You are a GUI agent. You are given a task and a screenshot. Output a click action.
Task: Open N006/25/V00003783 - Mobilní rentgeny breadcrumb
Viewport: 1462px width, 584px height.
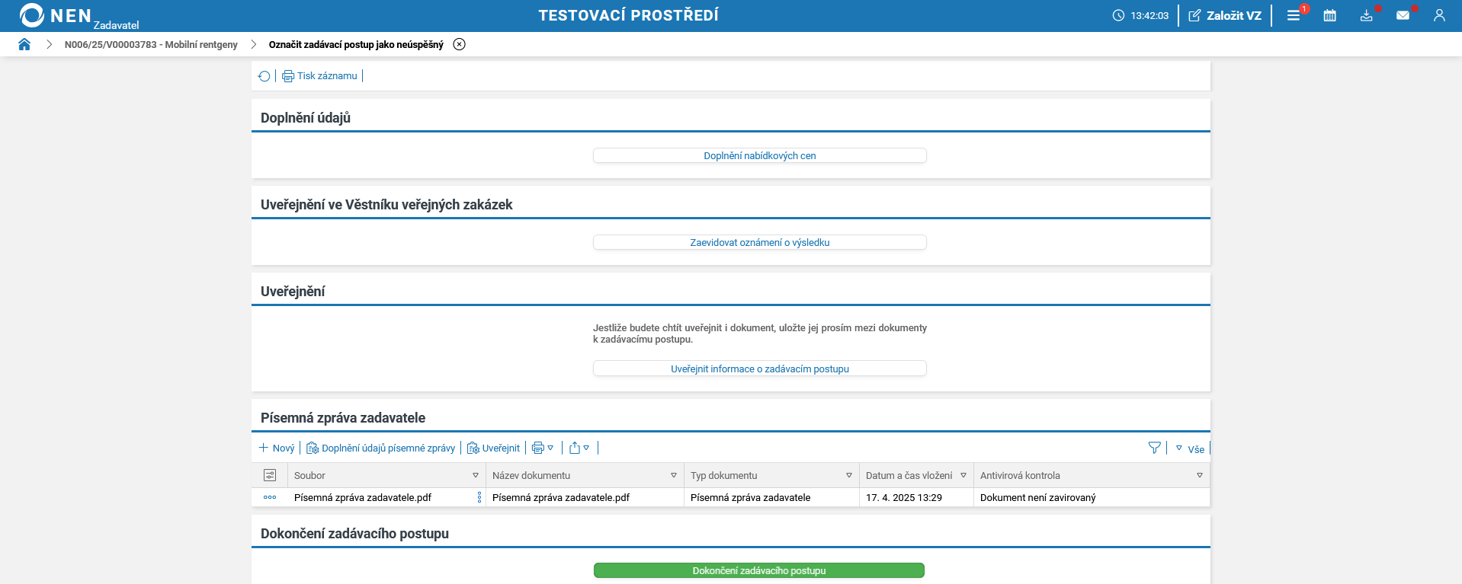click(151, 44)
